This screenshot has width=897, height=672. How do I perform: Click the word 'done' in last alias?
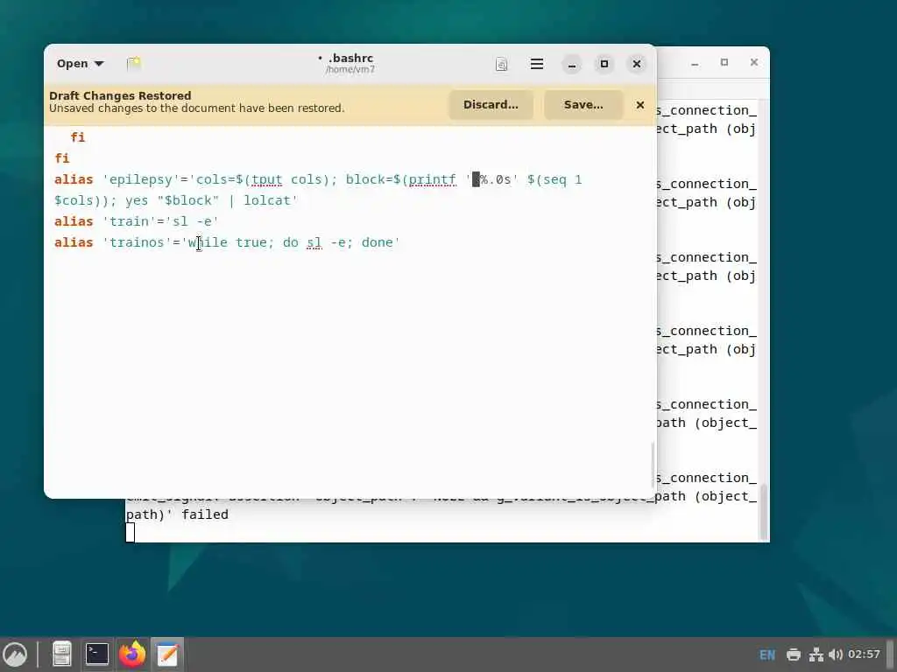point(377,242)
